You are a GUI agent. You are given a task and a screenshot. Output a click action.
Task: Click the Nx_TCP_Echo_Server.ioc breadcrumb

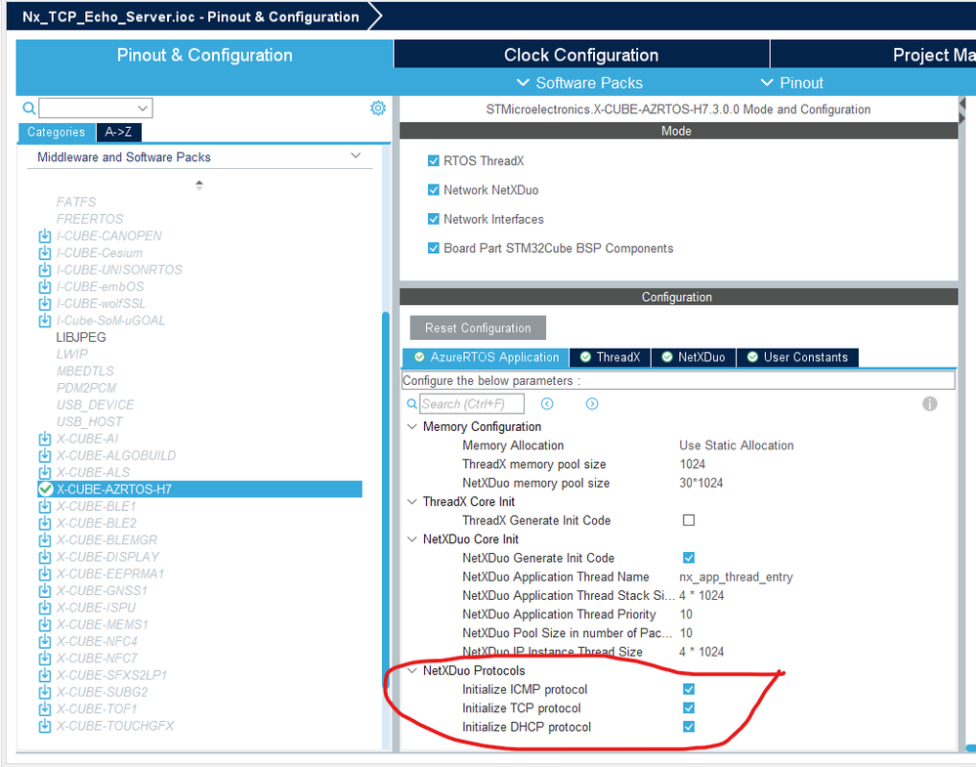(x=191, y=17)
